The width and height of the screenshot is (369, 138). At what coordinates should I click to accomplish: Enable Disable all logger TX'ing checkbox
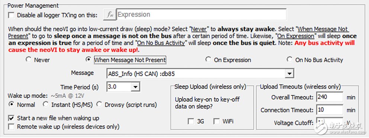(11, 16)
